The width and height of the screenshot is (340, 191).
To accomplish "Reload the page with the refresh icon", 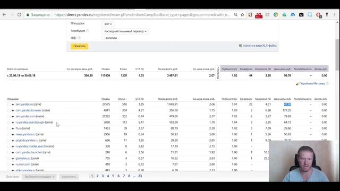I will click(19, 15).
